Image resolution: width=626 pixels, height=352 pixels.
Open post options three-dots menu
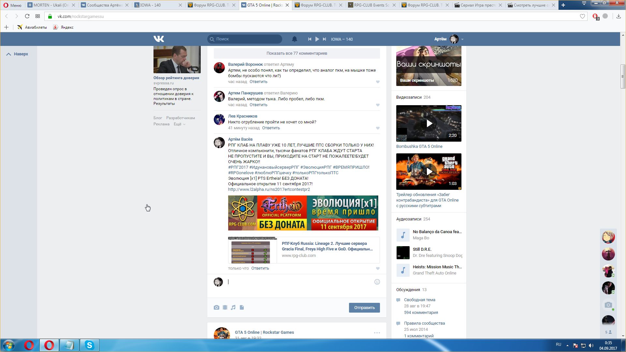(x=377, y=333)
